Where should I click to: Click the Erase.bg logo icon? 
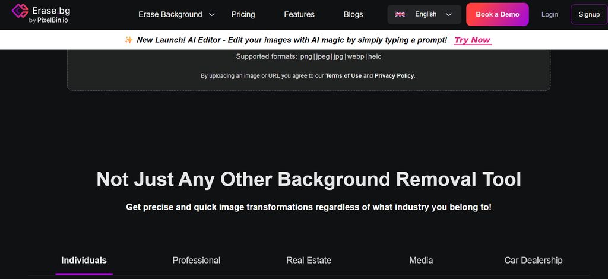pyautogui.click(x=20, y=11)
